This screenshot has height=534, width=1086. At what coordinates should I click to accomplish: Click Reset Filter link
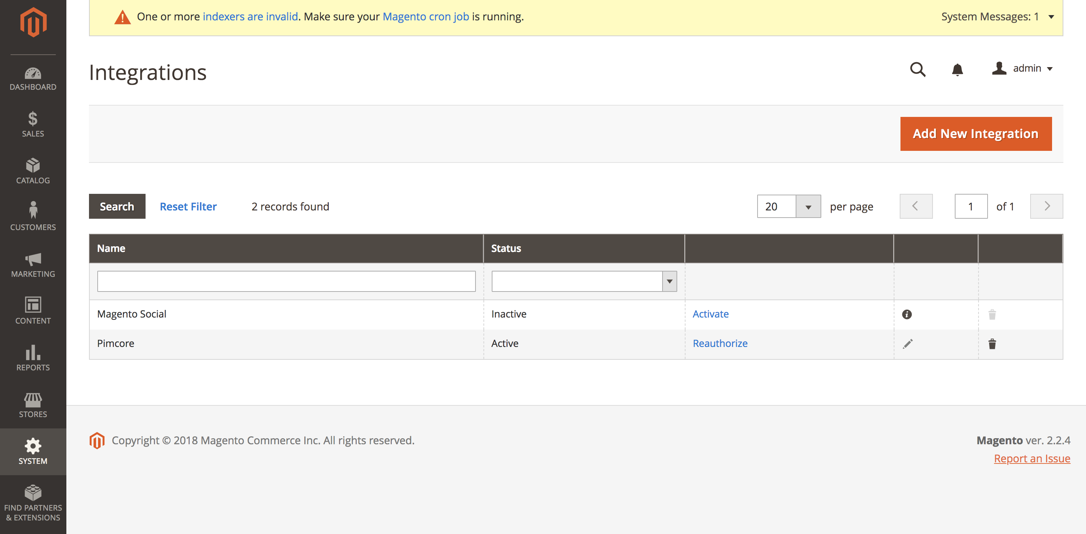click(188, 207)
